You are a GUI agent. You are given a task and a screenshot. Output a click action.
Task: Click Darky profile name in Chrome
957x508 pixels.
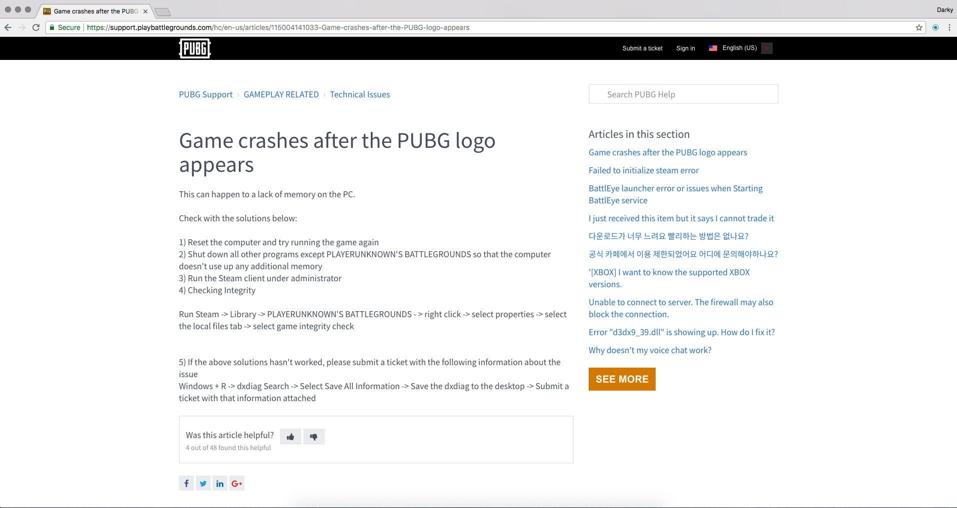[x=945, y=9]
